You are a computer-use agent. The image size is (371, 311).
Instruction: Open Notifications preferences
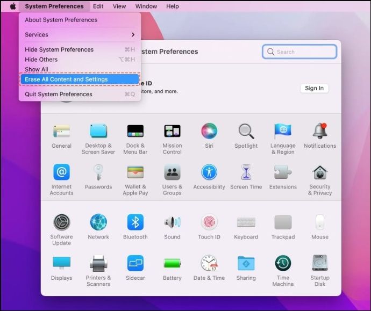(x=320, y=132)
